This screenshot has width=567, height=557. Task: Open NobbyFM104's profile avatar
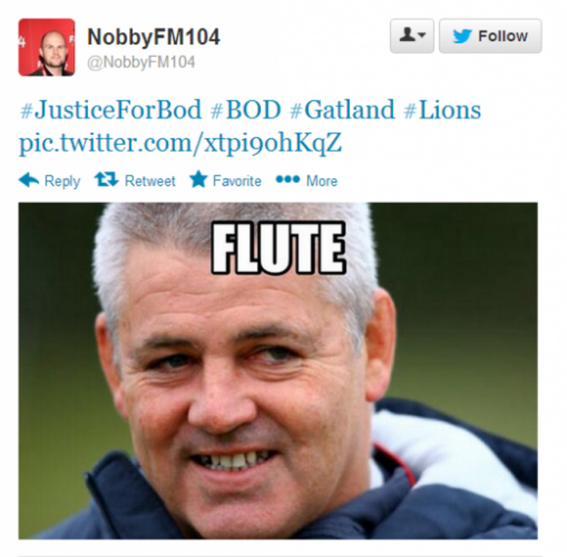coord(46,47)
